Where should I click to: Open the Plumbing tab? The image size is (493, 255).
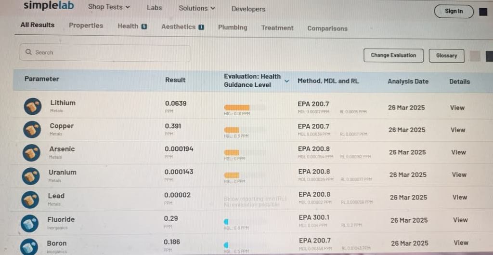click(233, 27)
